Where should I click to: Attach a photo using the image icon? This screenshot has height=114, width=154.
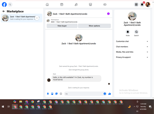52,94
